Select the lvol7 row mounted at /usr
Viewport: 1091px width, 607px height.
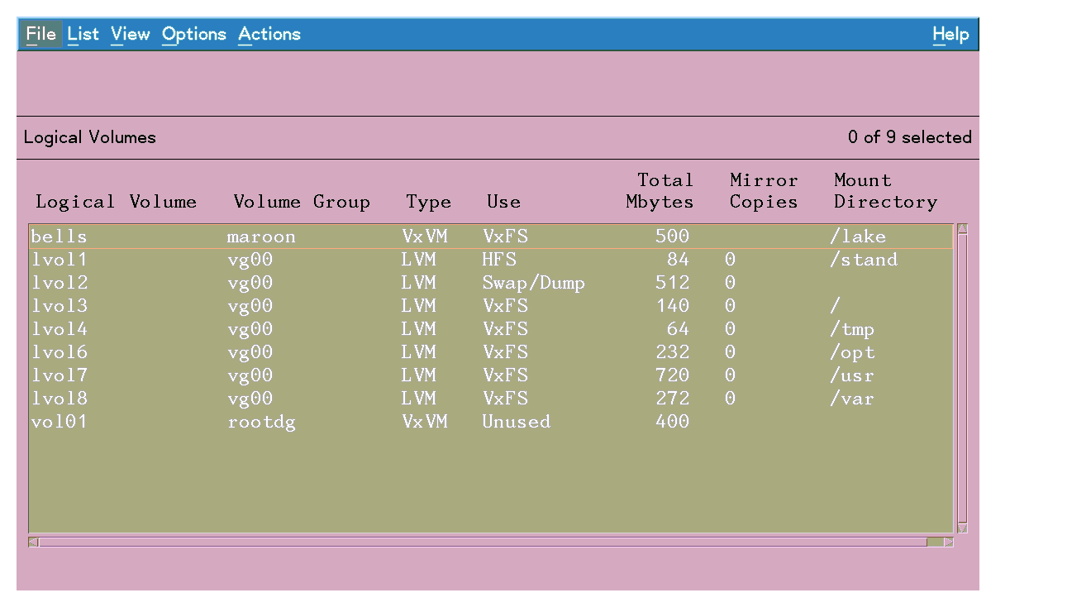[60, 375]
